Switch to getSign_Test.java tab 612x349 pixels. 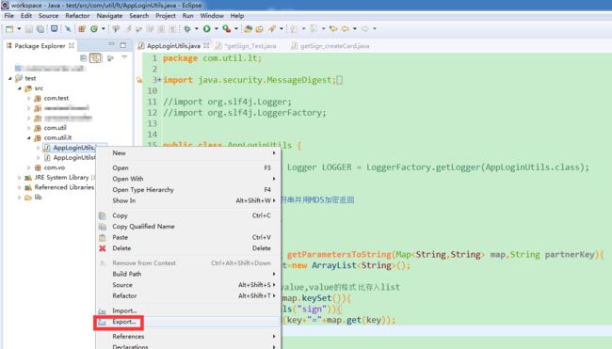pyautogui.click(x=247, y=46)
